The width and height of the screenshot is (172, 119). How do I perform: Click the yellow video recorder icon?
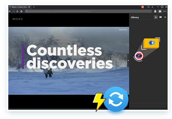click(151, 43)
